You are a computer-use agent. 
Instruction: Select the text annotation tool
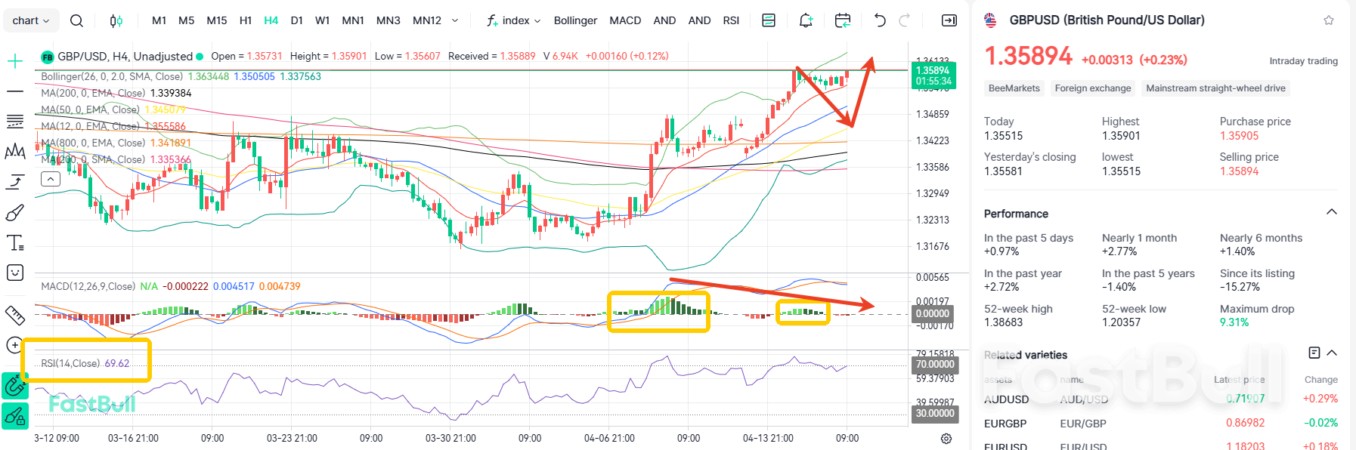pos(15,242)
